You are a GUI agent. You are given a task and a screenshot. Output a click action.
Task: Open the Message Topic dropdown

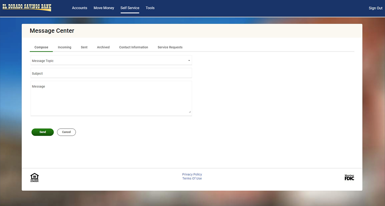pos(109,61)
